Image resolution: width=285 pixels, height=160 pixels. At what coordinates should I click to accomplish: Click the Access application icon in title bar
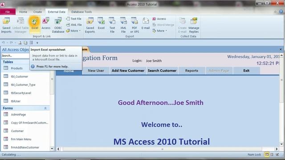point(2,5)
